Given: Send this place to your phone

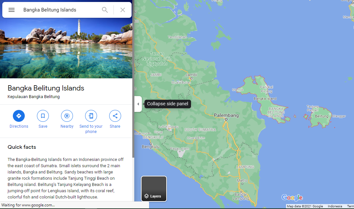Looking at the screenshot, I should tap(91, 122).
